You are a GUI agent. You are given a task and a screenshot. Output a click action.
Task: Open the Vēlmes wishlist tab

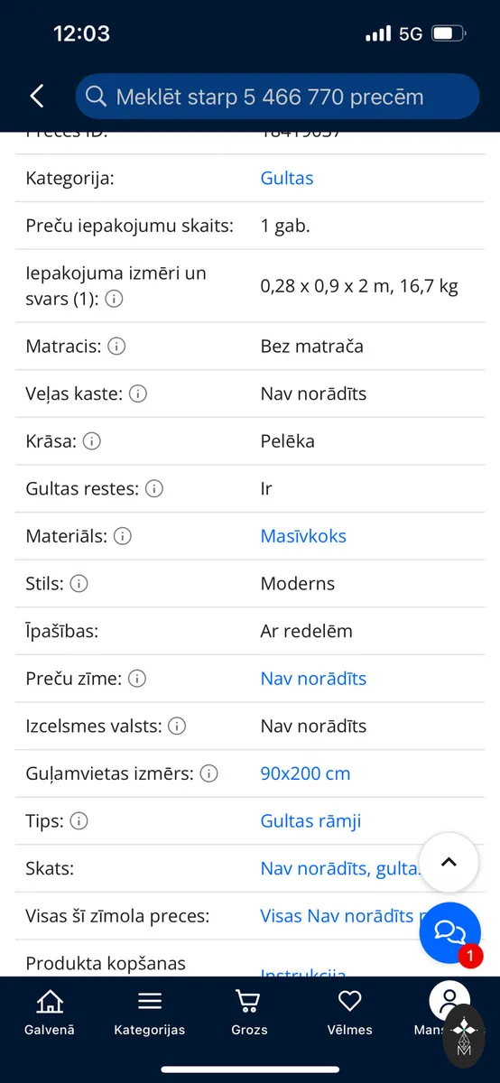(349, 1012)
